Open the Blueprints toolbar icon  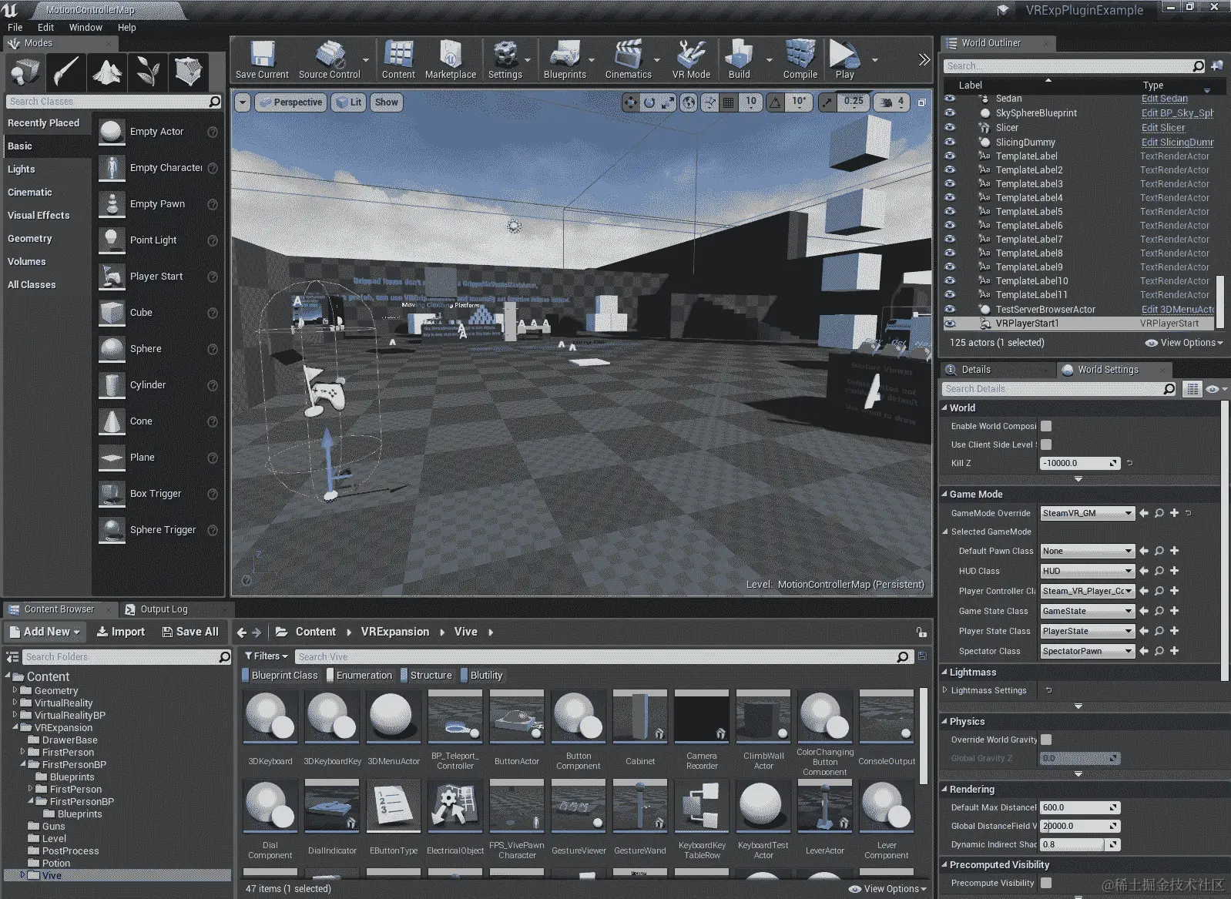tap(565, 60)
